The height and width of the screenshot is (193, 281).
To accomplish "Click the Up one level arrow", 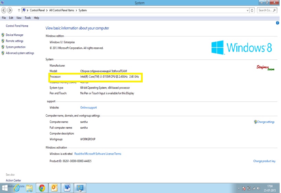I will pyautogui.click(x=19, y=10).
